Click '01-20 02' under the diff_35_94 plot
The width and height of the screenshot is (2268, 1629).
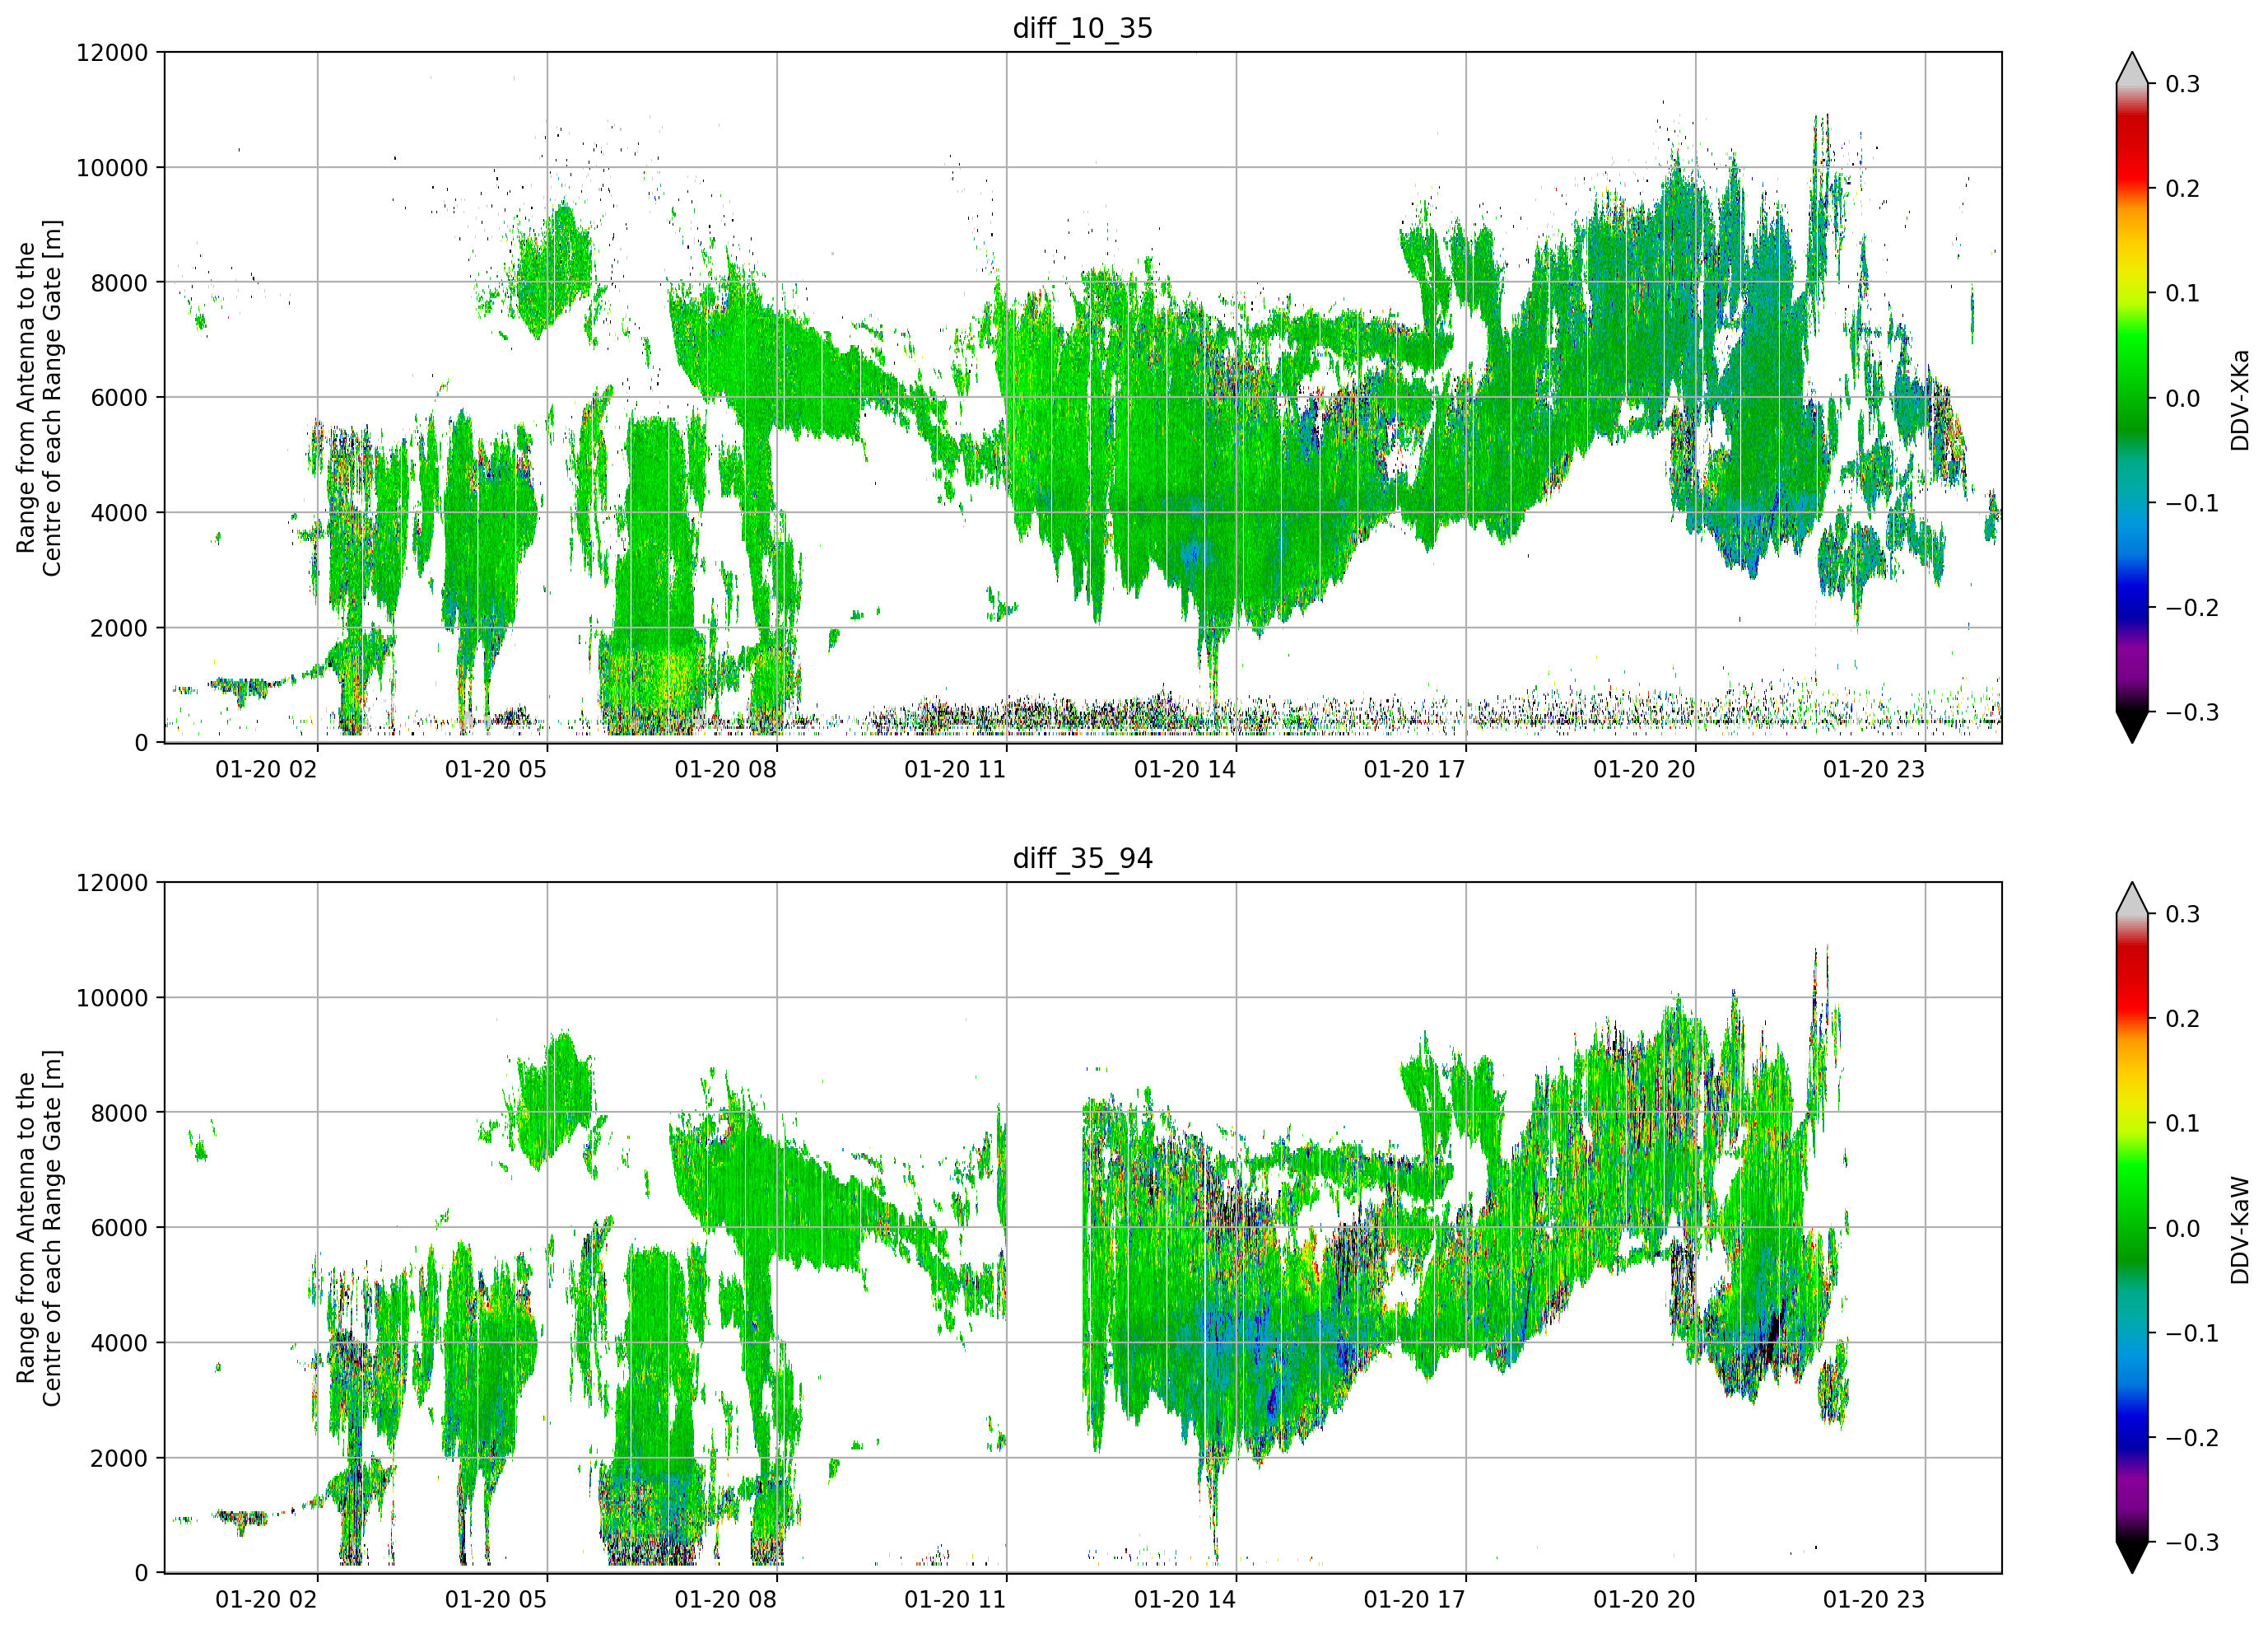point(266,1600)
